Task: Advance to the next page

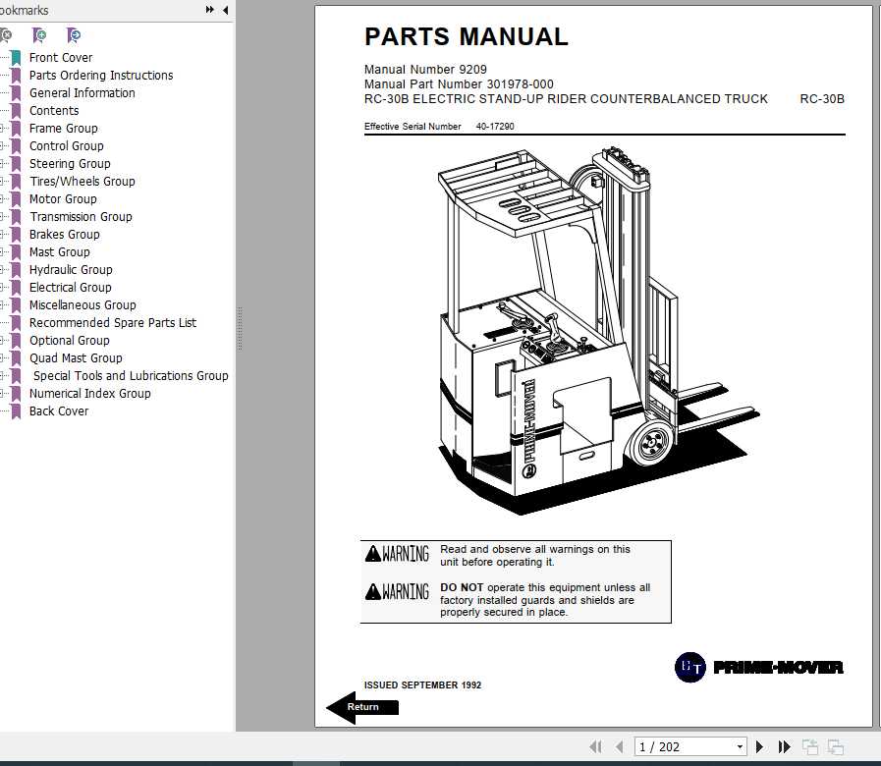Action: [x=760, y=746]
